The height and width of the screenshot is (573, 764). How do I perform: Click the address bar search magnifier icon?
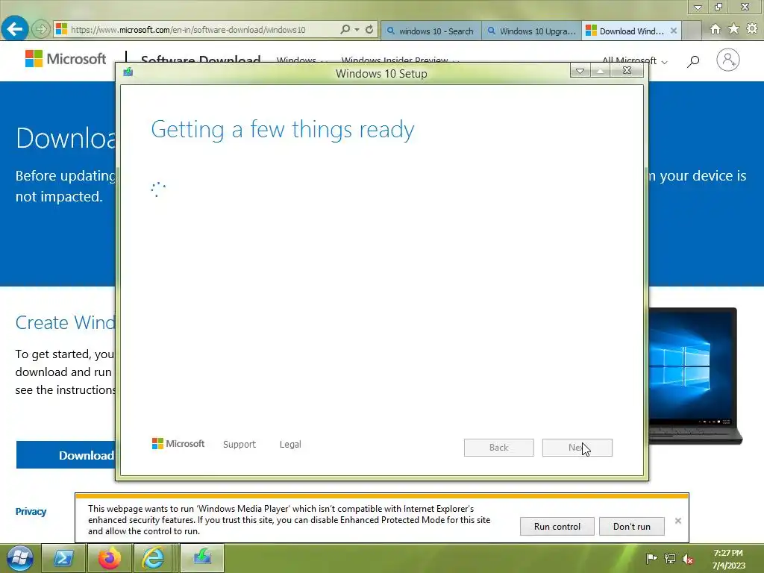coord(345,29)
